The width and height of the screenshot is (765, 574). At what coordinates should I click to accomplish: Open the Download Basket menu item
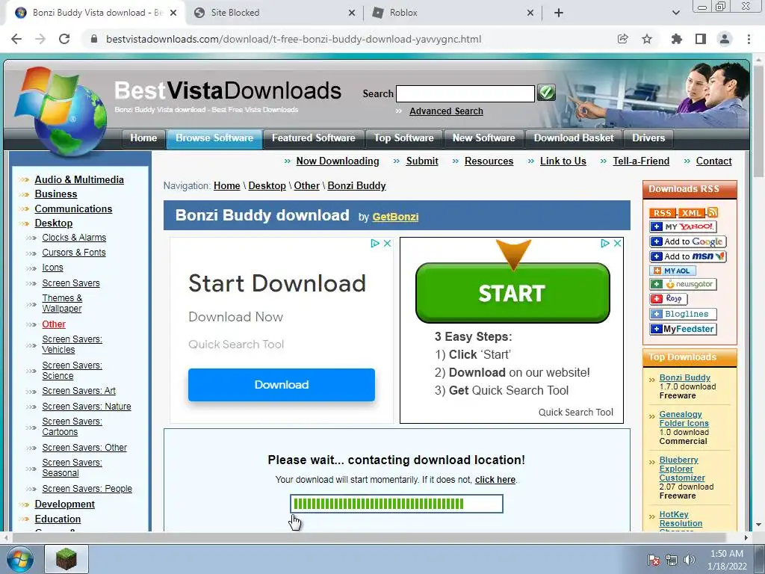tap(573, 138)
